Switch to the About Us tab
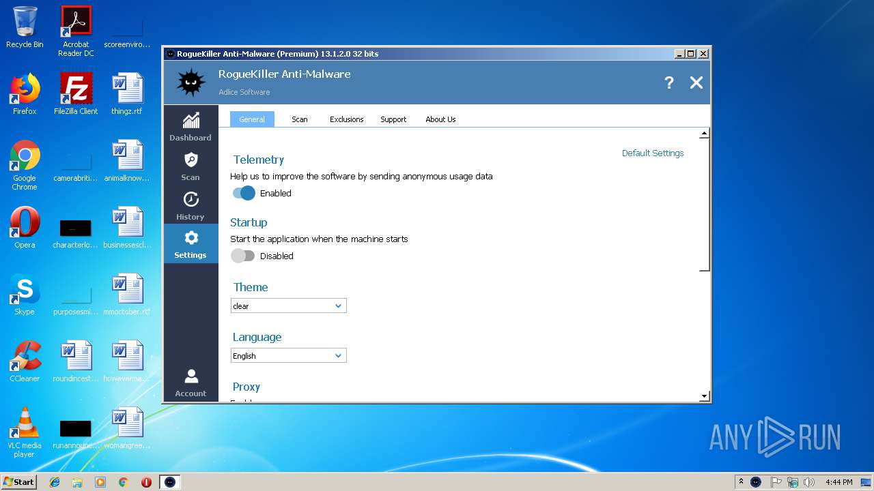Image resolution: width=874 pixels, height=491 pixels. 440,119
